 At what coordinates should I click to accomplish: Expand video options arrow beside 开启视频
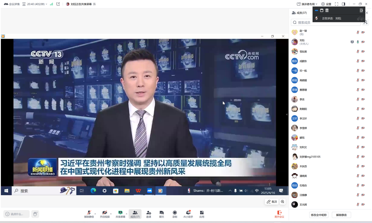(111, 214)
